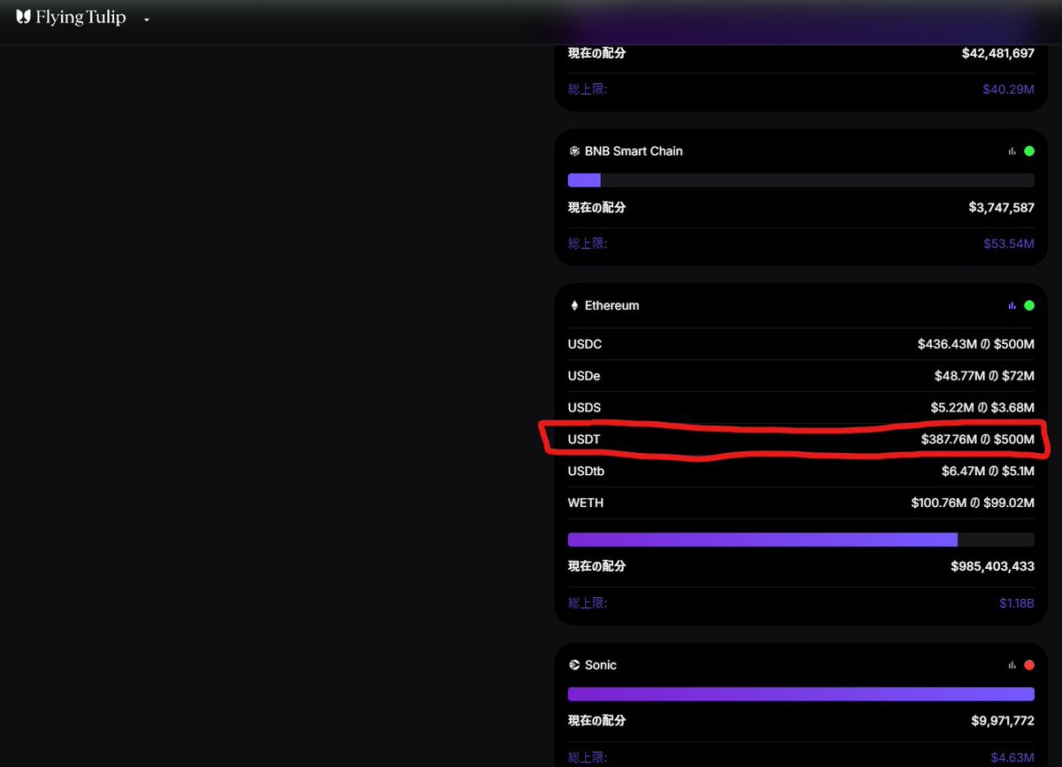Click the $48.77M of $72M value

point(984,376)
